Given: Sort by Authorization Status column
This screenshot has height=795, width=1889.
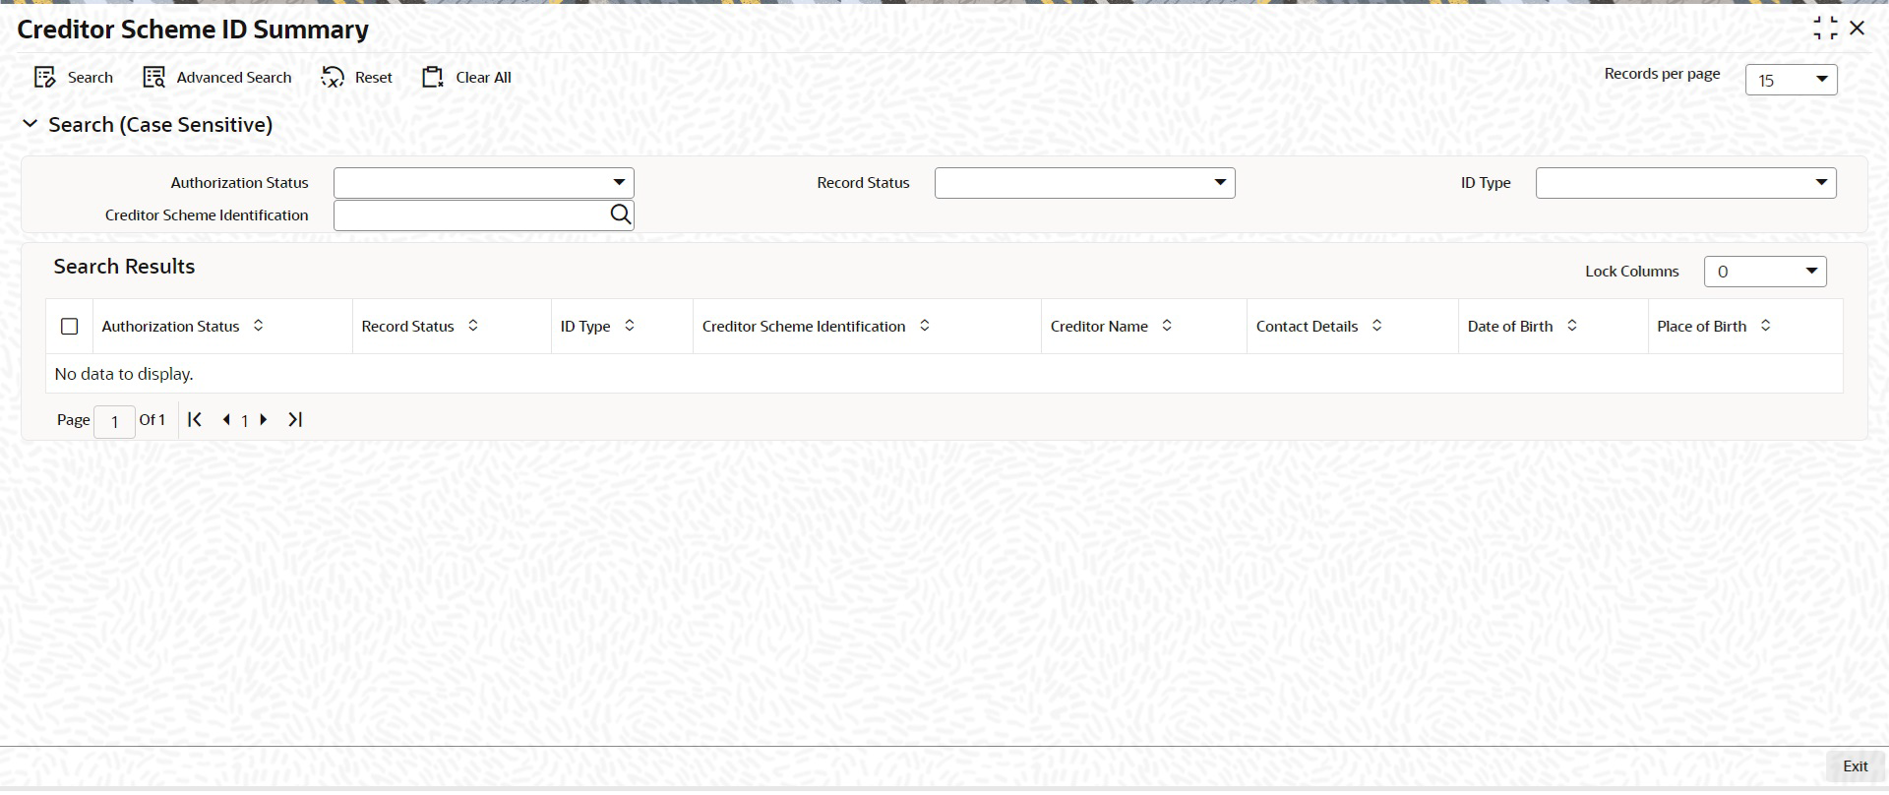Looking at the screenshot, I should (x=259, y=326).
